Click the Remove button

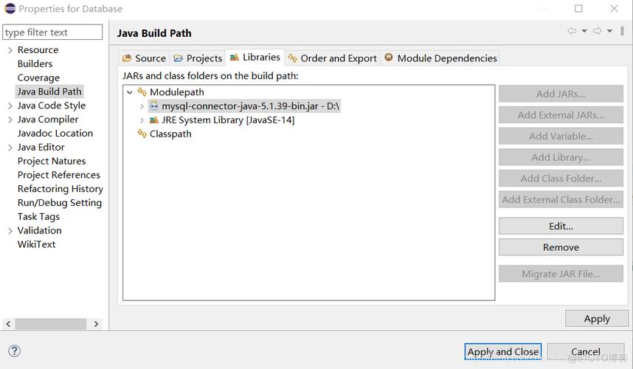point(561,247)
